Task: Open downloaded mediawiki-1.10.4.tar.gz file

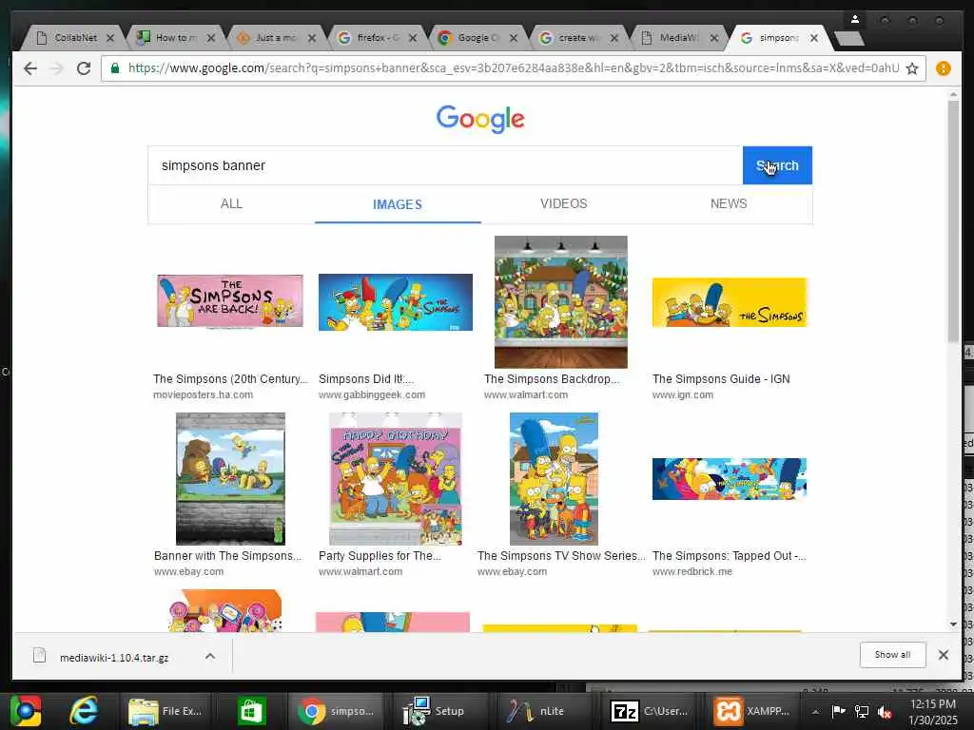Action: [x=114, y=658]
